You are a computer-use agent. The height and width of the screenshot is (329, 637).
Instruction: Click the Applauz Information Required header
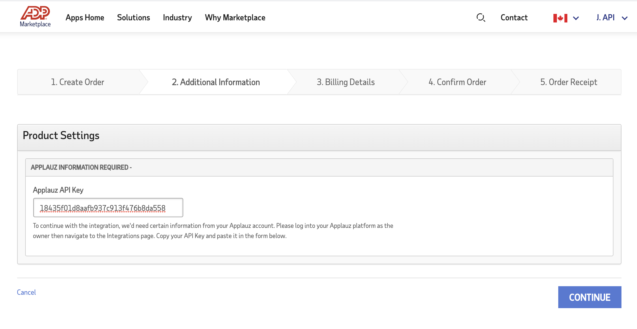[x=81, y=167]
